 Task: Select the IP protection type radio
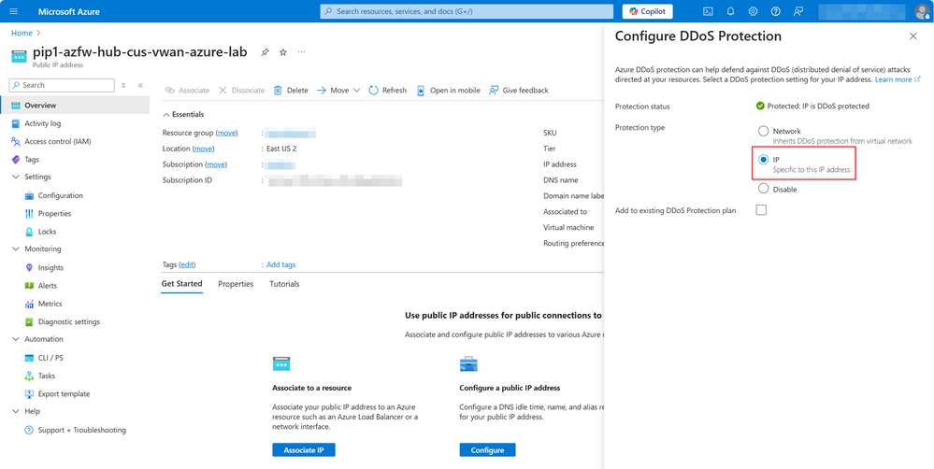(763, 160)
